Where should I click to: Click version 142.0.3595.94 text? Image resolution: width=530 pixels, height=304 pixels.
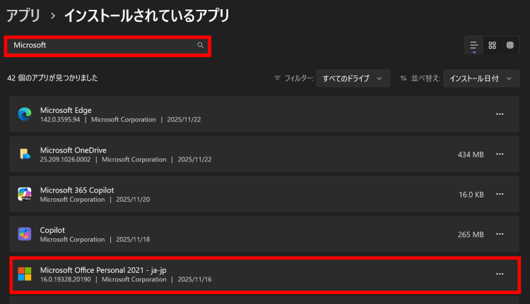click(60, 119)
